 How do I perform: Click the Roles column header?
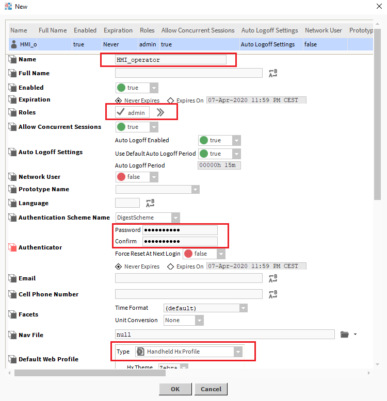click(x=147, y=30)
